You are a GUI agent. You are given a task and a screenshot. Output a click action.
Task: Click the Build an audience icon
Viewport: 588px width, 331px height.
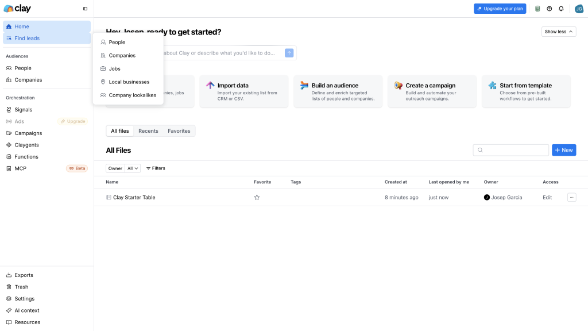pyautogui.click(x=304, y=86)
